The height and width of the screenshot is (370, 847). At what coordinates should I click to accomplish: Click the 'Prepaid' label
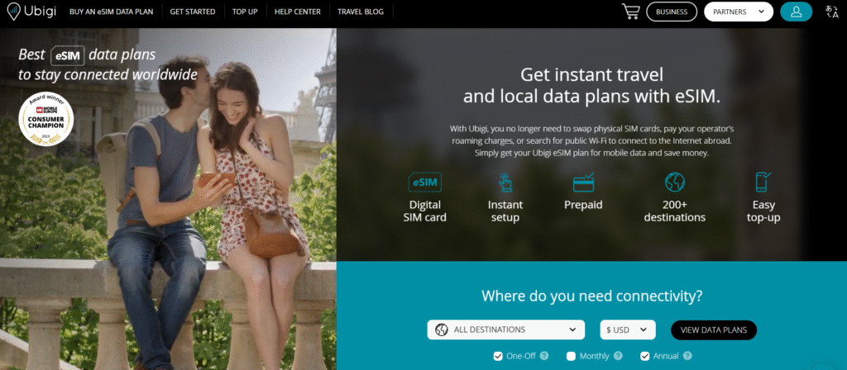[583, 205]
